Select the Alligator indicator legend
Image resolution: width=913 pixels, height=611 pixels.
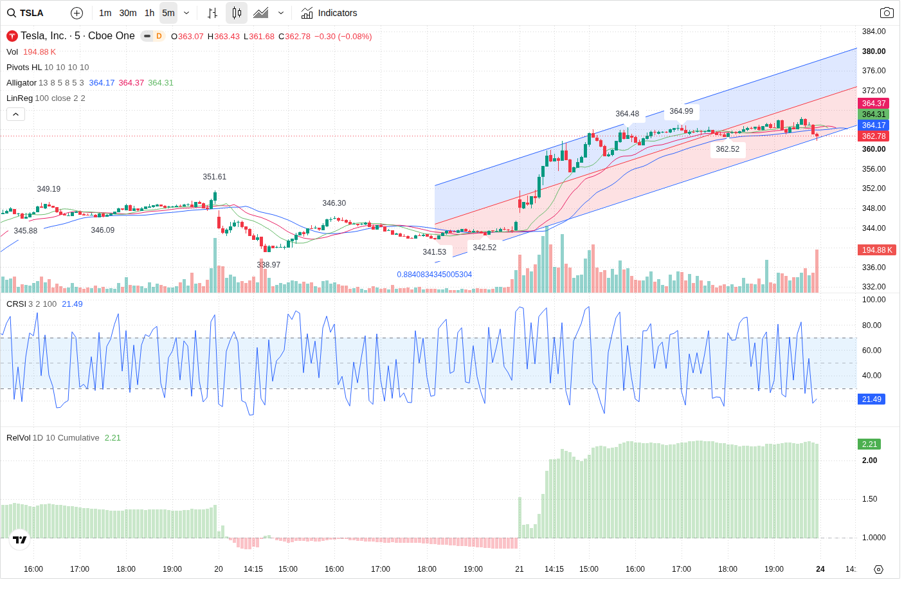21,83
